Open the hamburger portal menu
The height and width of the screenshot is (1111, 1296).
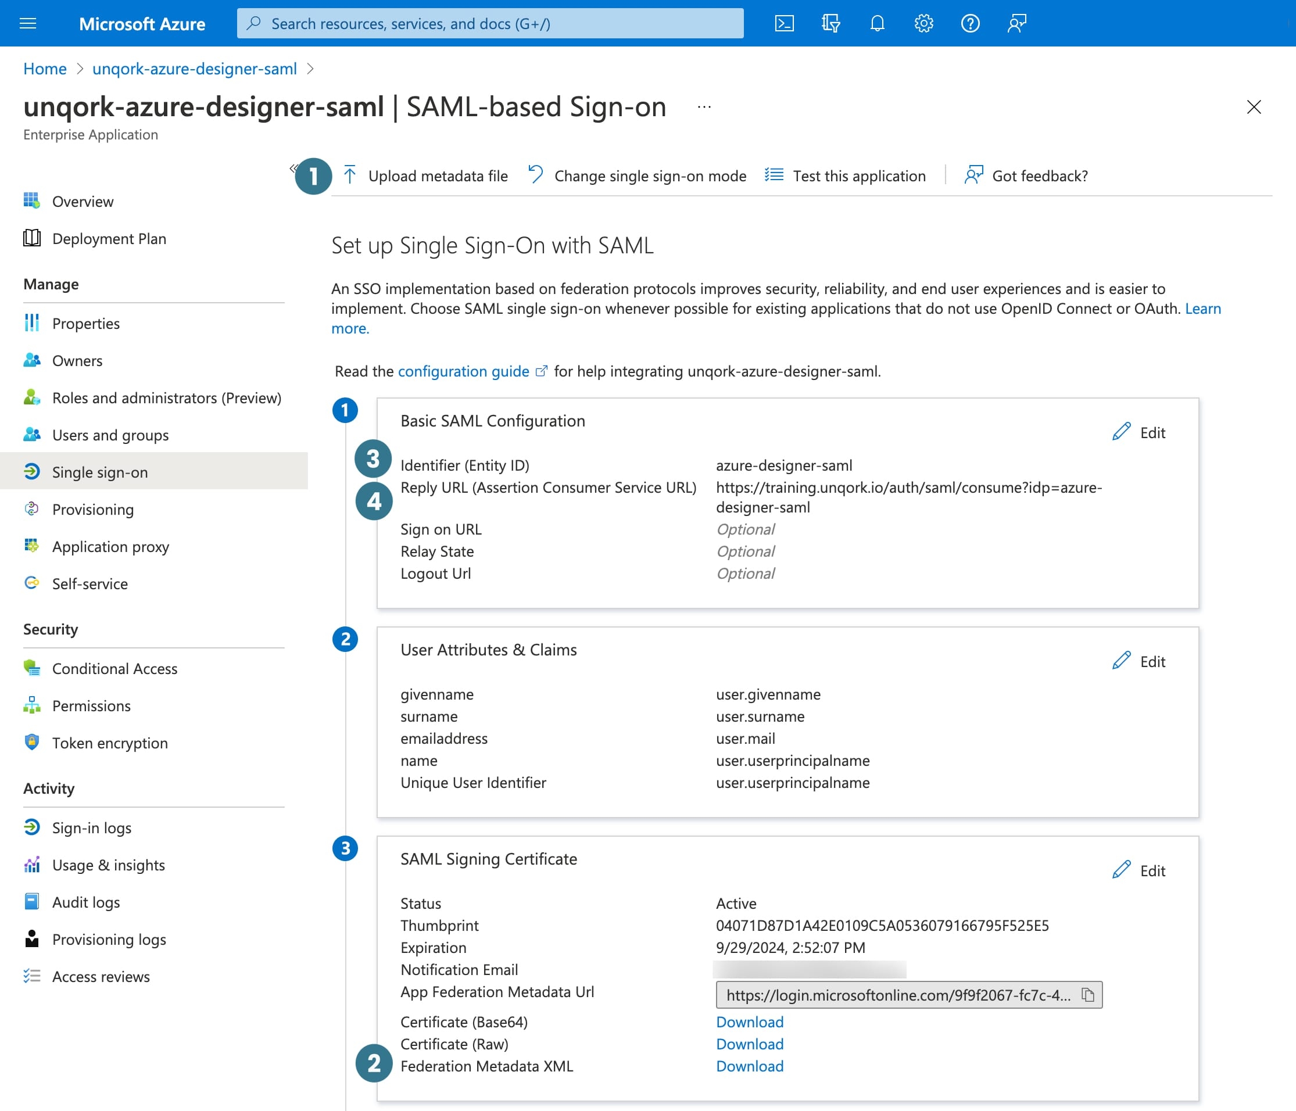[28, 24]
